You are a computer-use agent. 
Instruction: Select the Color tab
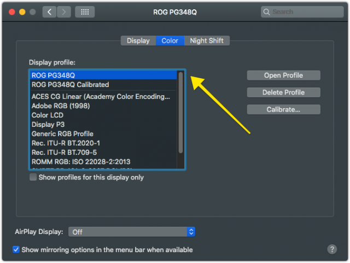tap(170, 40)
